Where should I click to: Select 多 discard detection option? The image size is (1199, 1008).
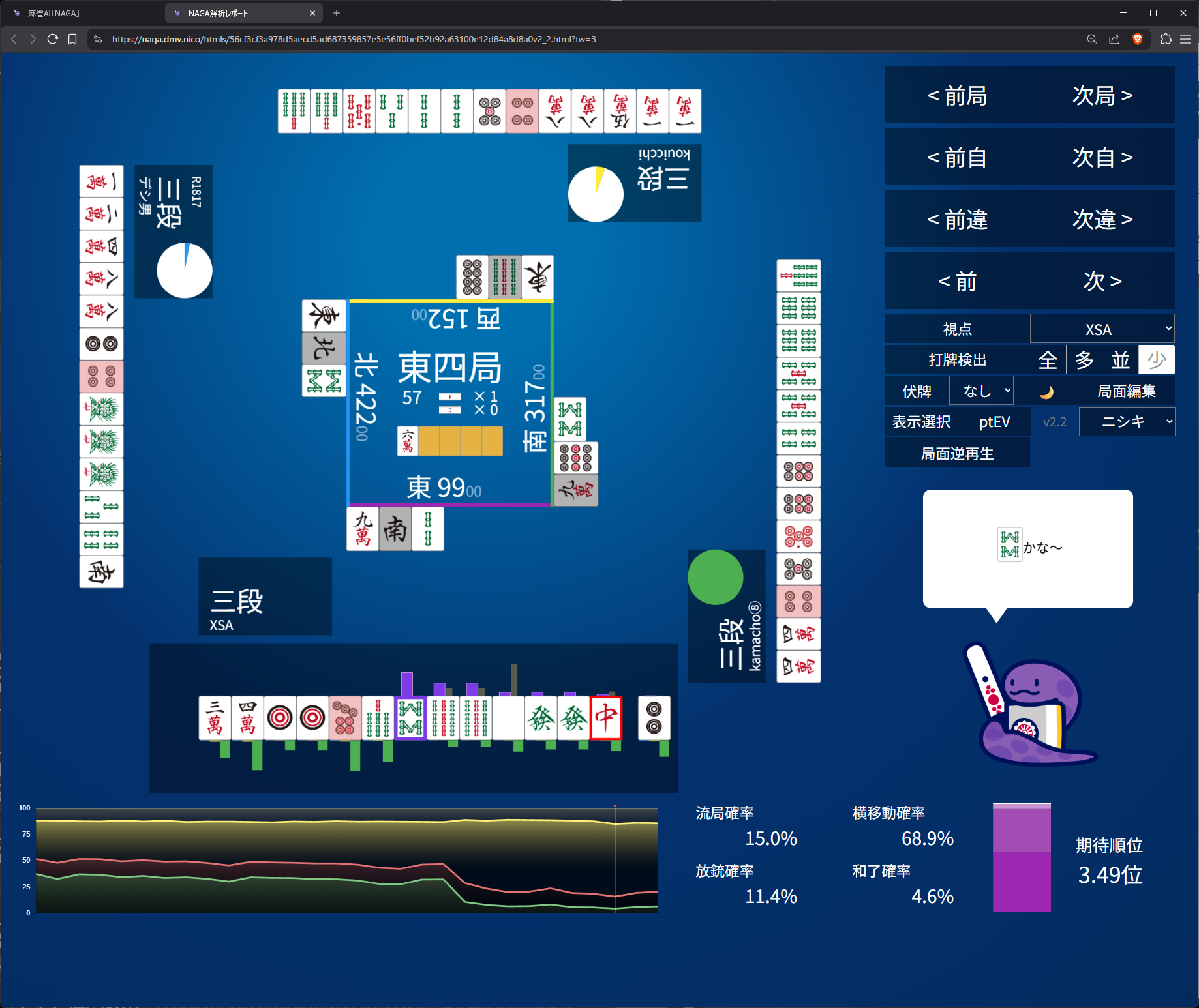[1084, 360]
